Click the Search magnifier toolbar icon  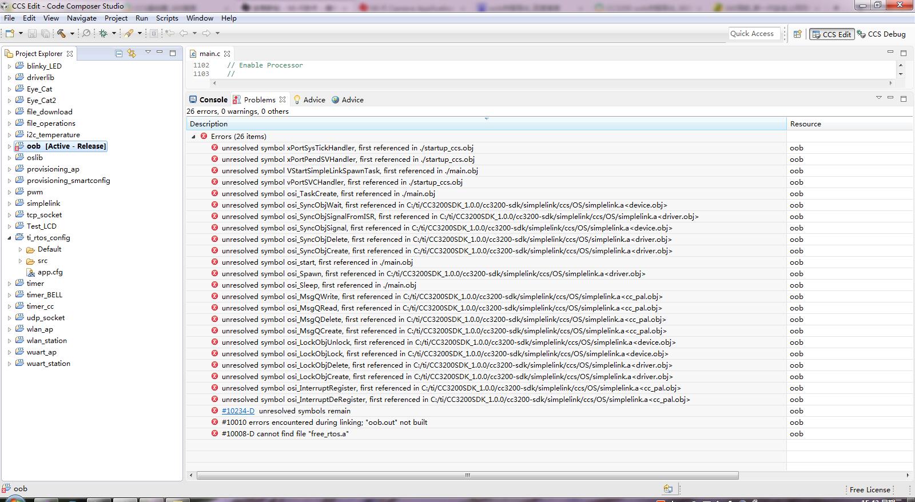point(86,33)
